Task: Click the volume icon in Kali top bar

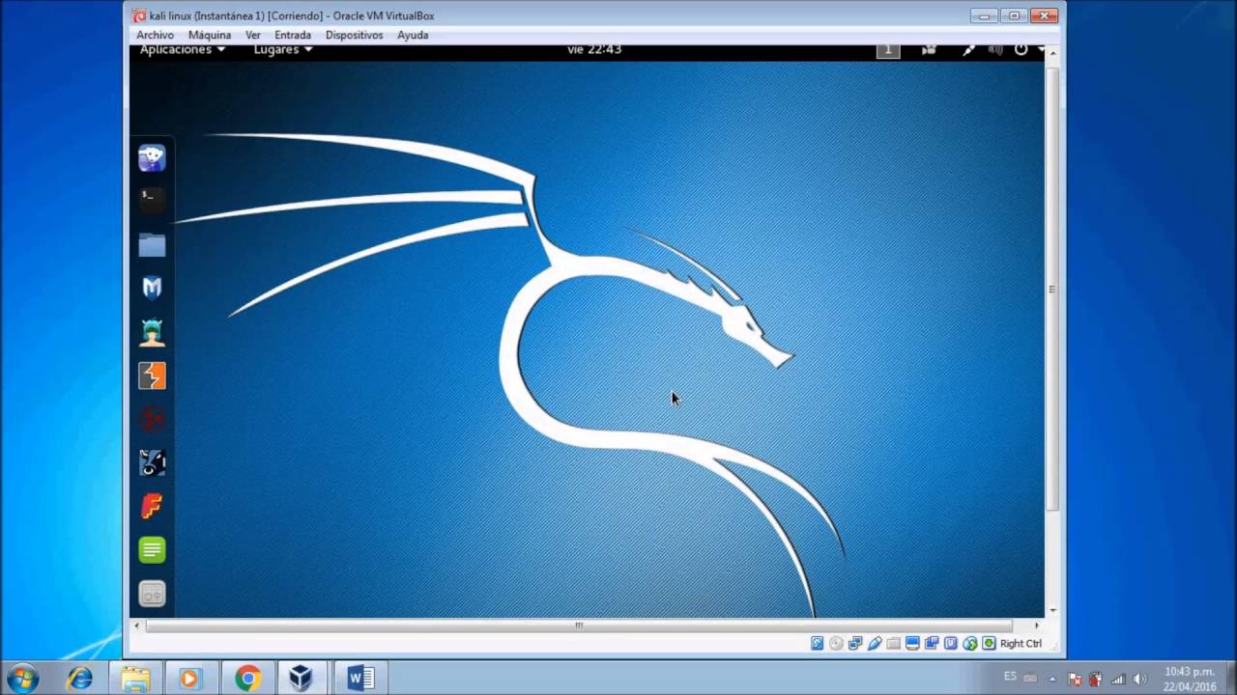Action: [x=995, y=50]
